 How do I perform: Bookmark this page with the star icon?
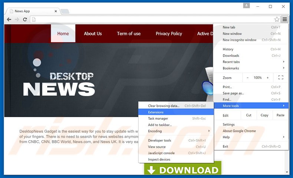277,19
